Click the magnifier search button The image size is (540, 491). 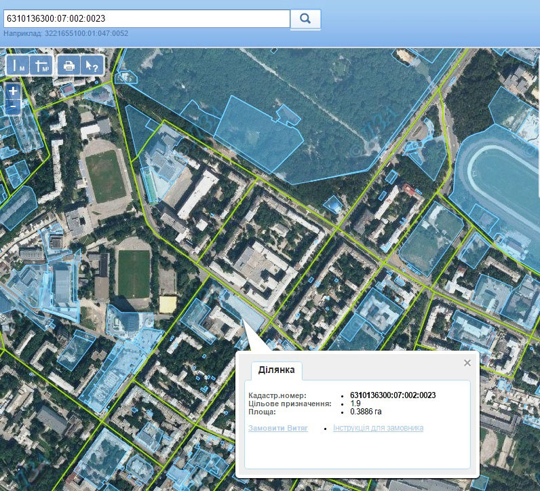click(x=305, y=19)
